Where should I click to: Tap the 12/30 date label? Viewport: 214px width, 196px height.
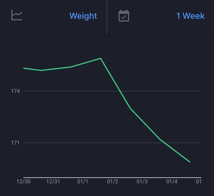(x=24, y=182)
